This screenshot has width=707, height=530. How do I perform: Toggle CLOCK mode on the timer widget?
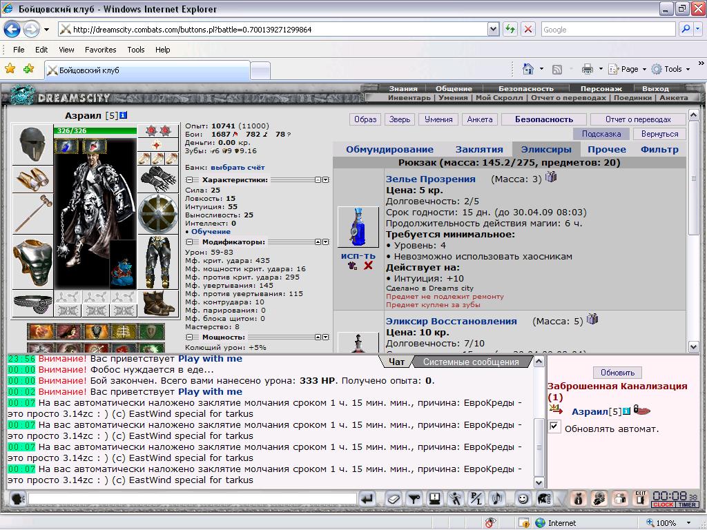tap(663, 504)
